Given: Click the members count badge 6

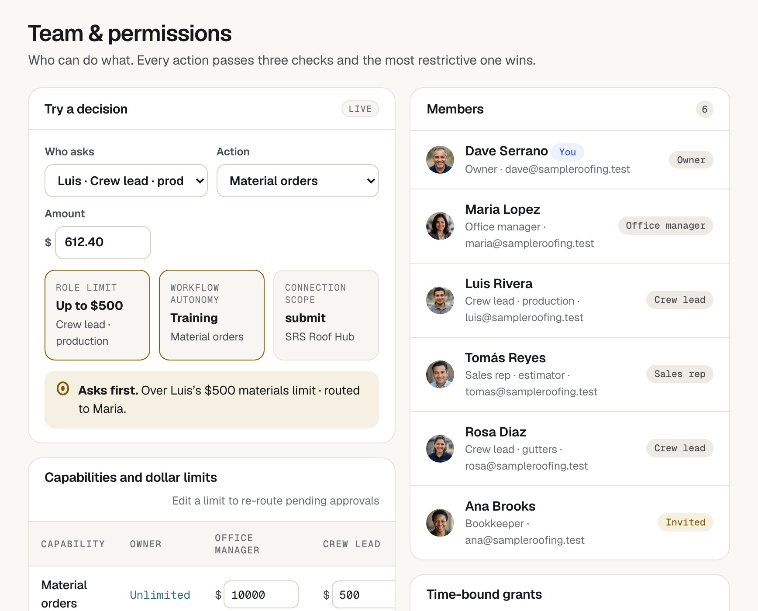Looking at the screenshot, I should (704, 109).
